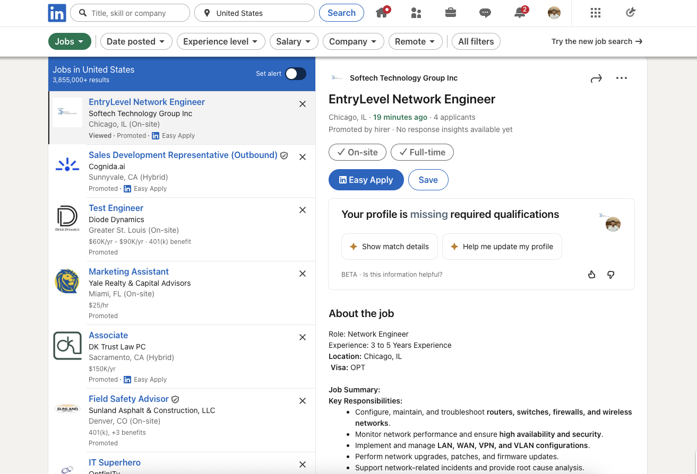The image size is (697, 474).
Task: Focus the United States location field
Action: coord(255,13)
